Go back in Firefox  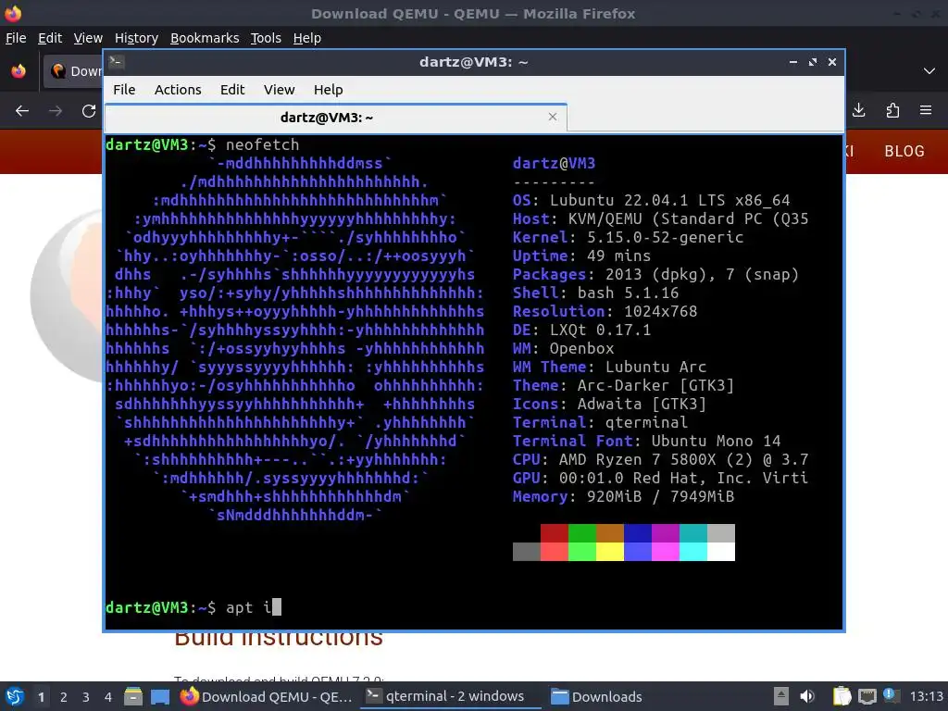pyautogui.click(x=22, y=111)
